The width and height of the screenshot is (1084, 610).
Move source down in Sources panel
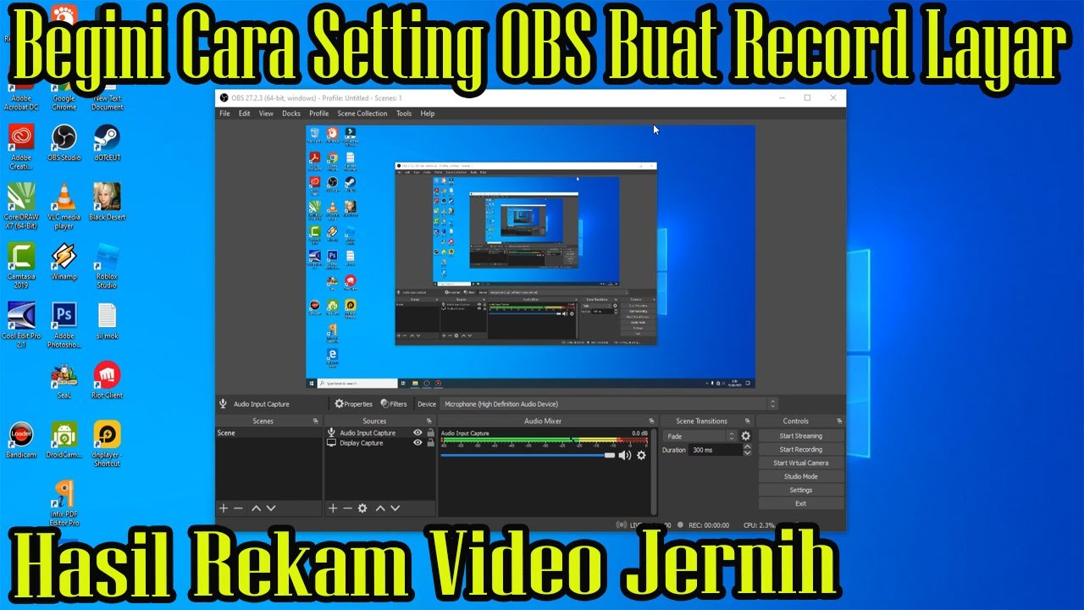[x=395, y=508]
